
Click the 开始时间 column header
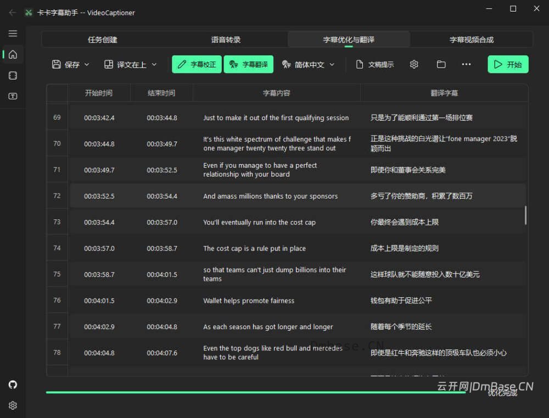[x=99, y=93]
